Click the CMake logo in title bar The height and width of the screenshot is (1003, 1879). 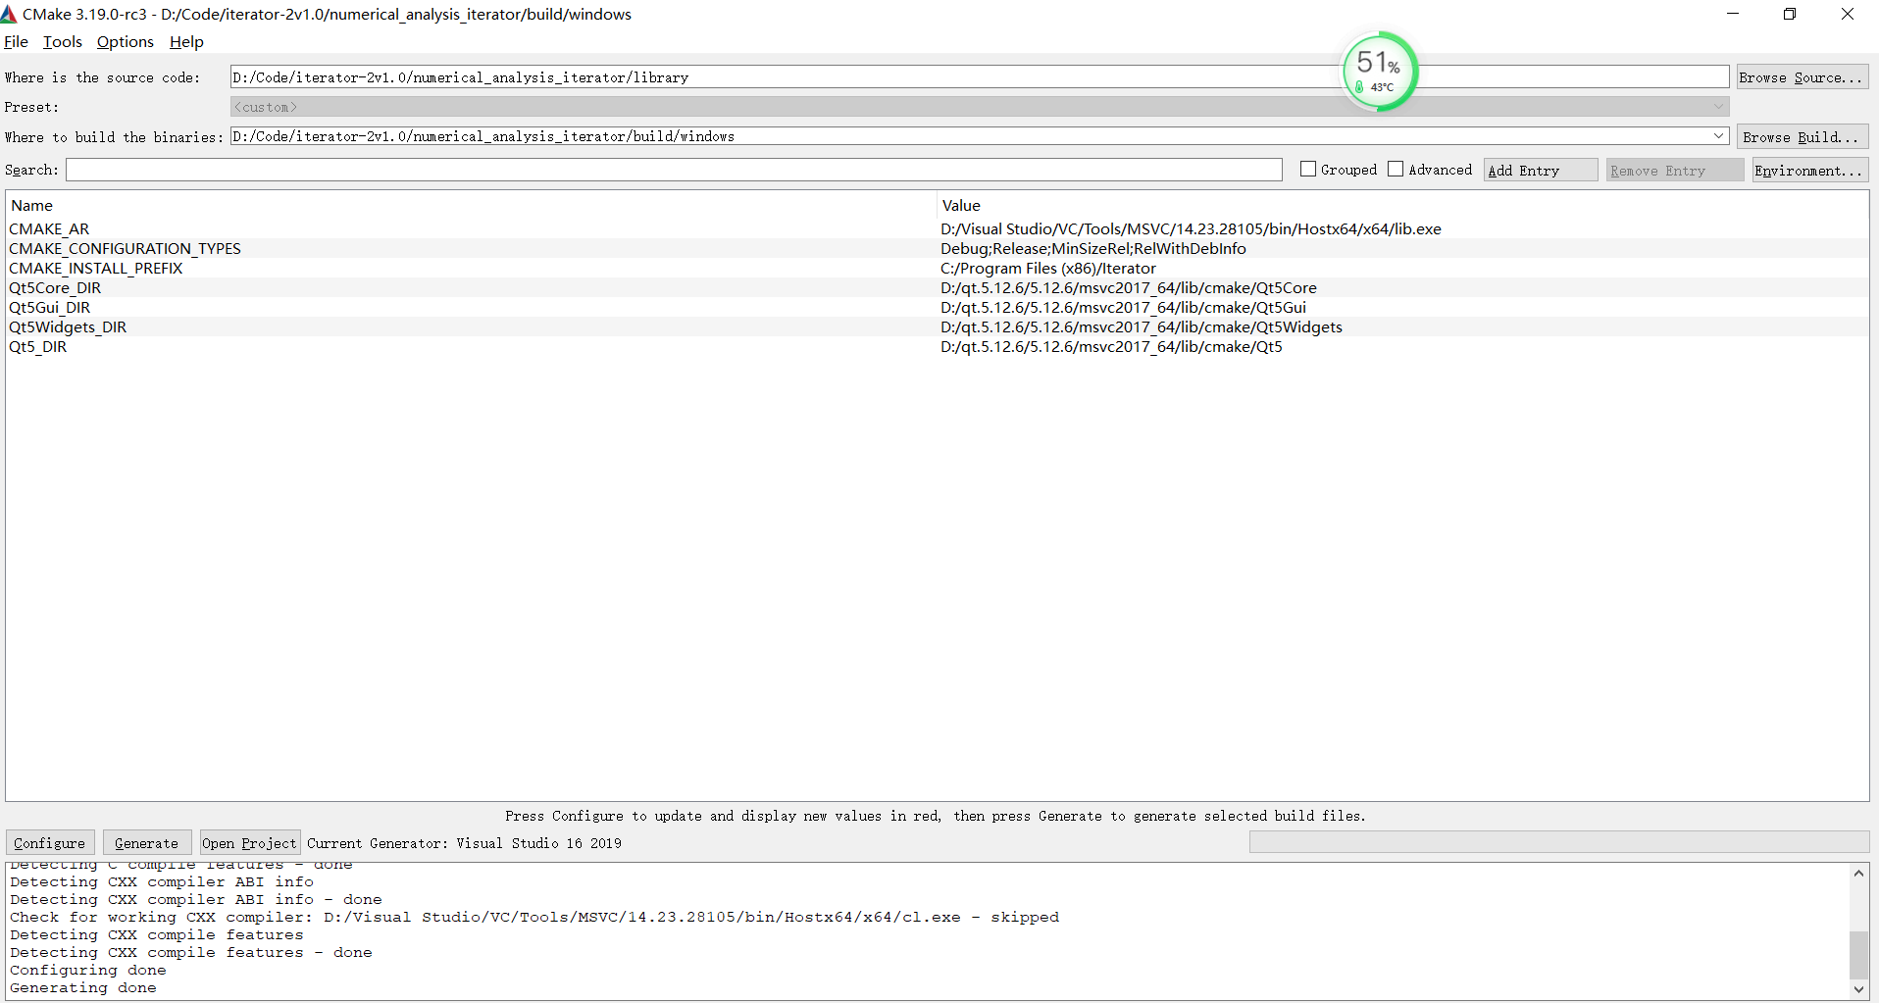(x=9, y=14)
